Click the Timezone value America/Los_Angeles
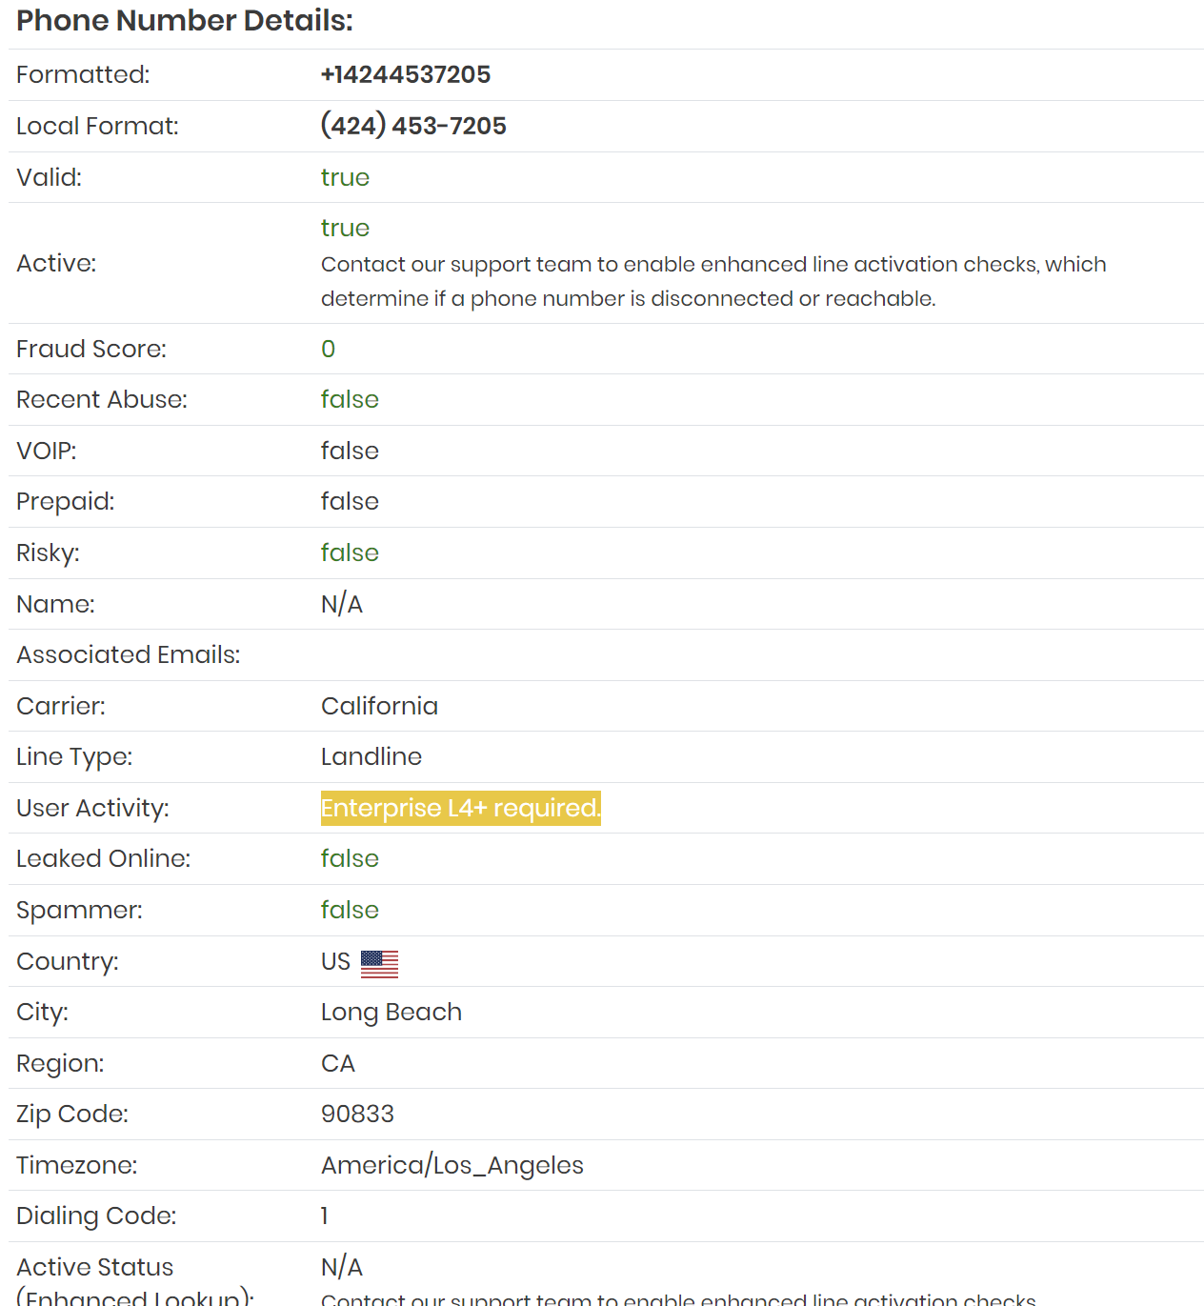Screen dimensions: 1204x1306 point(451,1165)
